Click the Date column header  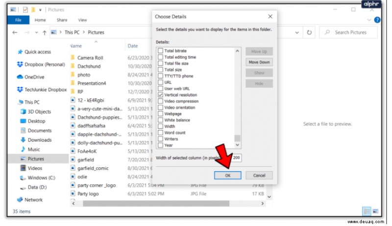pos(133,46)
